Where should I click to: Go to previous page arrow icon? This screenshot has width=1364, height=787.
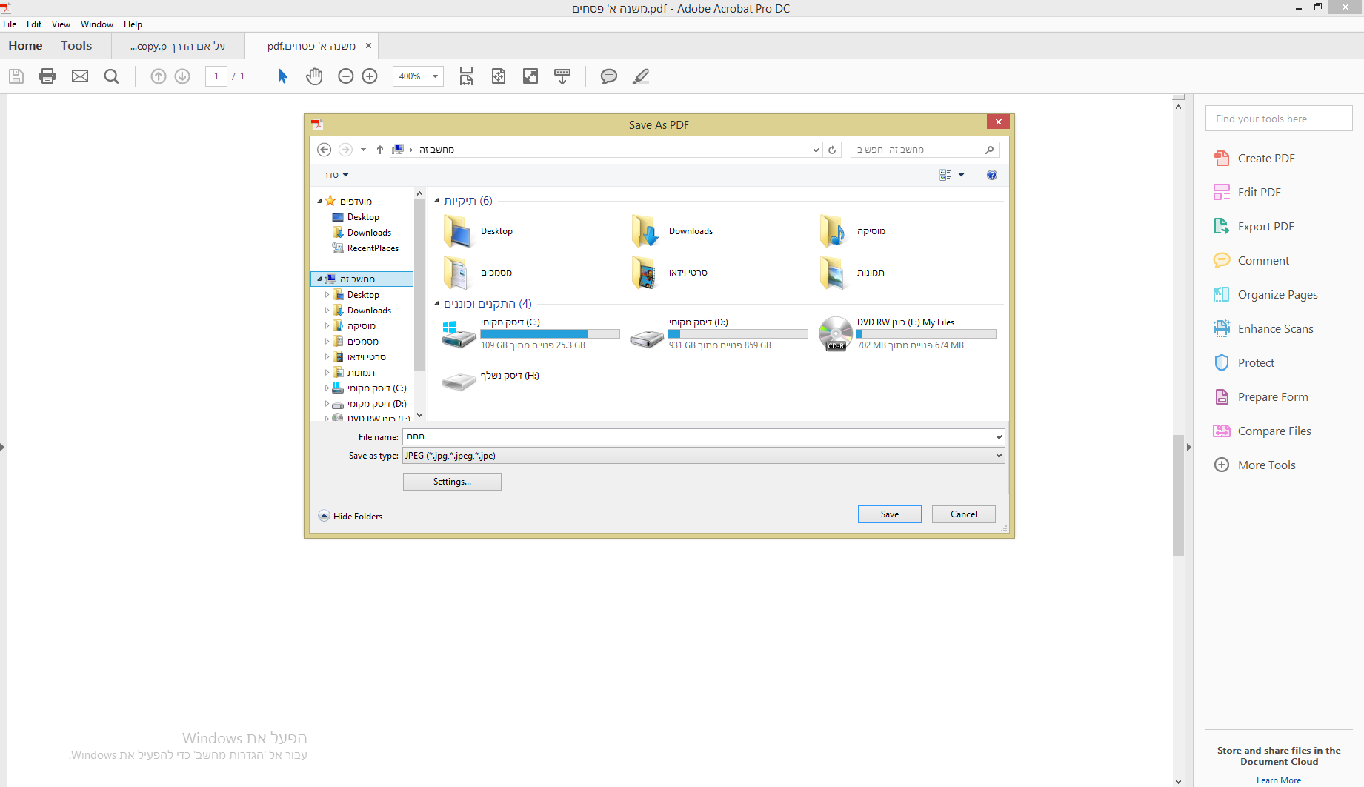(x=159, y=76)
